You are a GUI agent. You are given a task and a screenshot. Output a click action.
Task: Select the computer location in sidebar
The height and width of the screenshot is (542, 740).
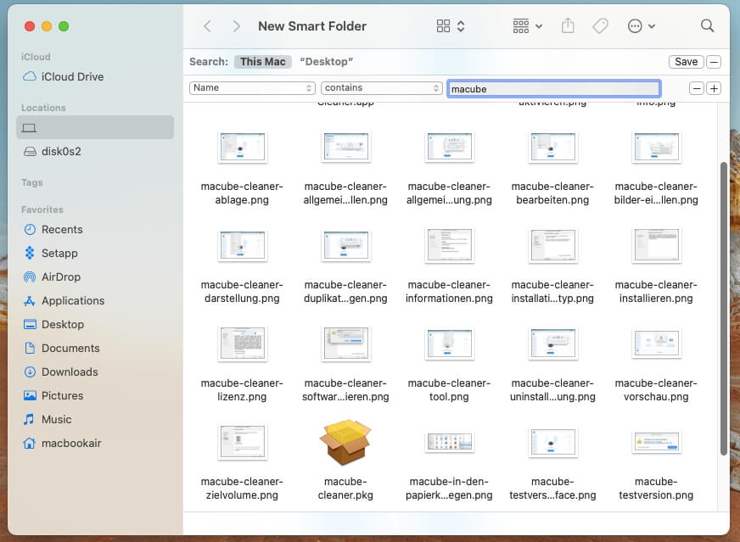pos(95,127)
